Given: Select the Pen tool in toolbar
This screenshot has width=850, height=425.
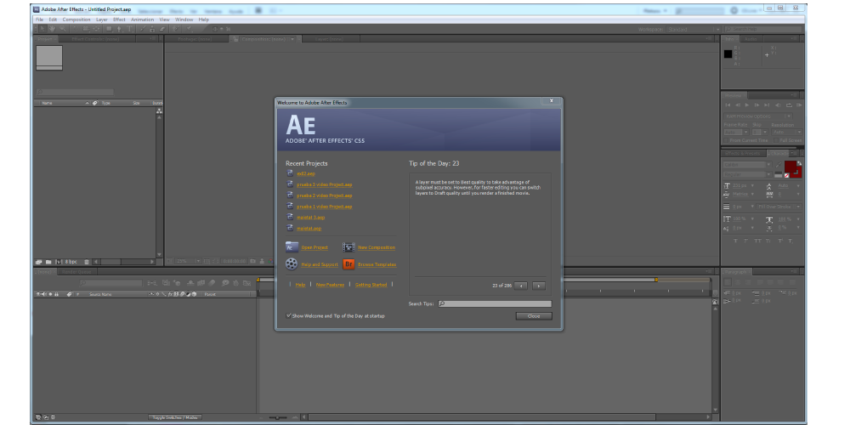Looking at the screenshot, I should click(119, 29).
